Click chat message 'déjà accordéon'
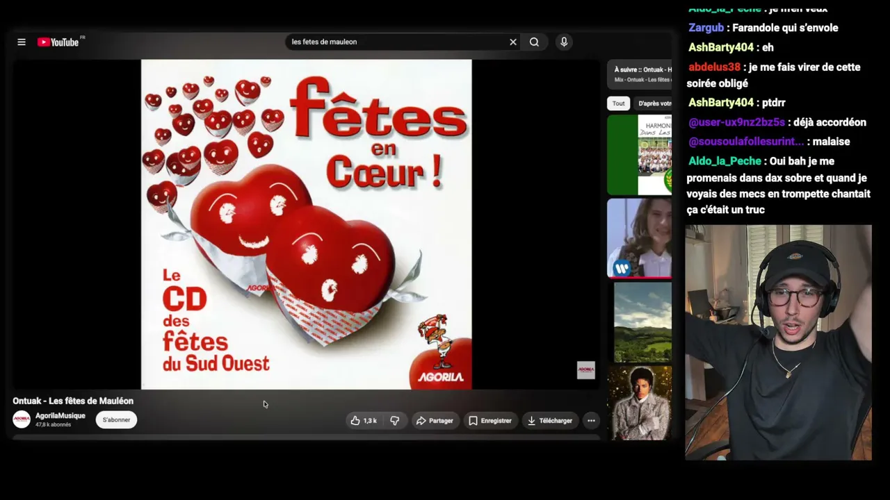Viewport: 890px width, 500px height. point(830,122)
